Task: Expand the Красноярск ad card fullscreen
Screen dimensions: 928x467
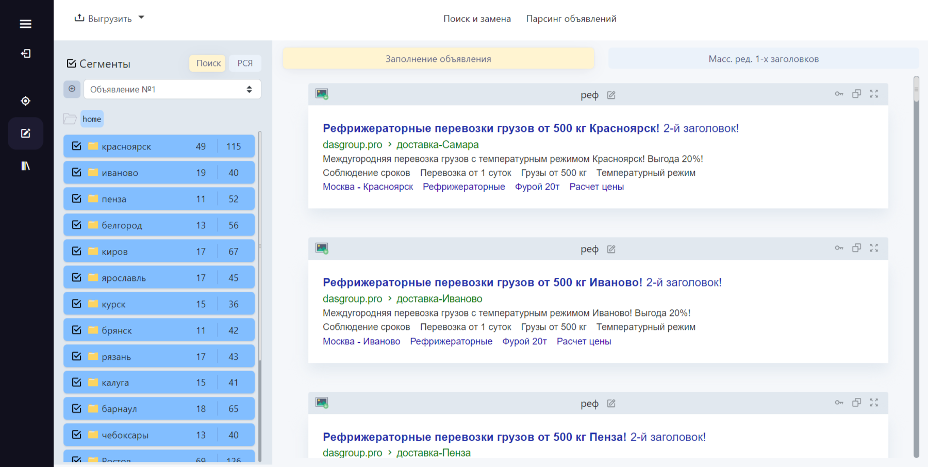Action: coord(874,94)
